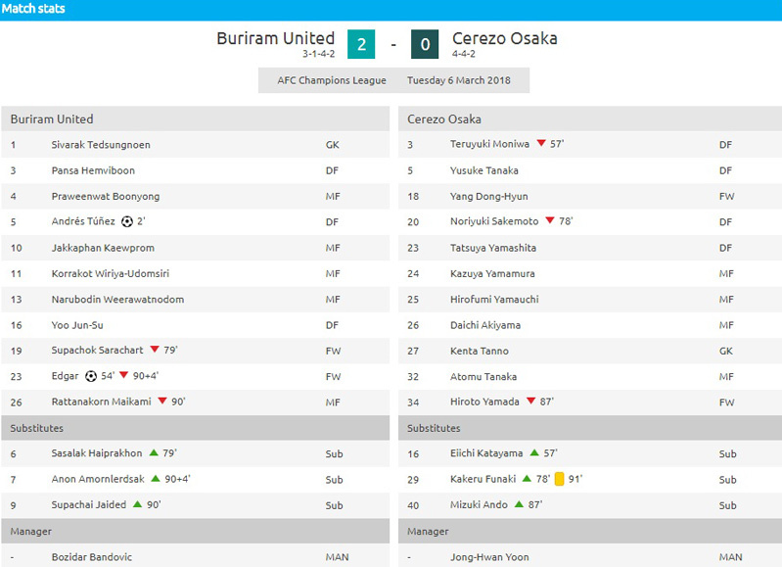Click green sub-on arrow next to Mizuki Ando

point(534,504)
